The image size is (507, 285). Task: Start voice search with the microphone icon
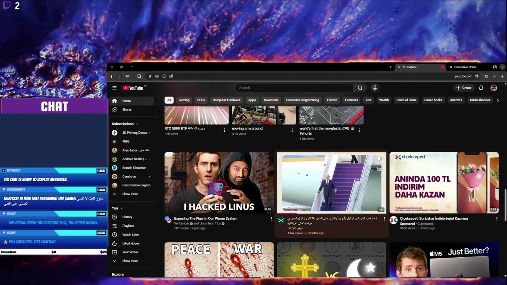[375, 88]
